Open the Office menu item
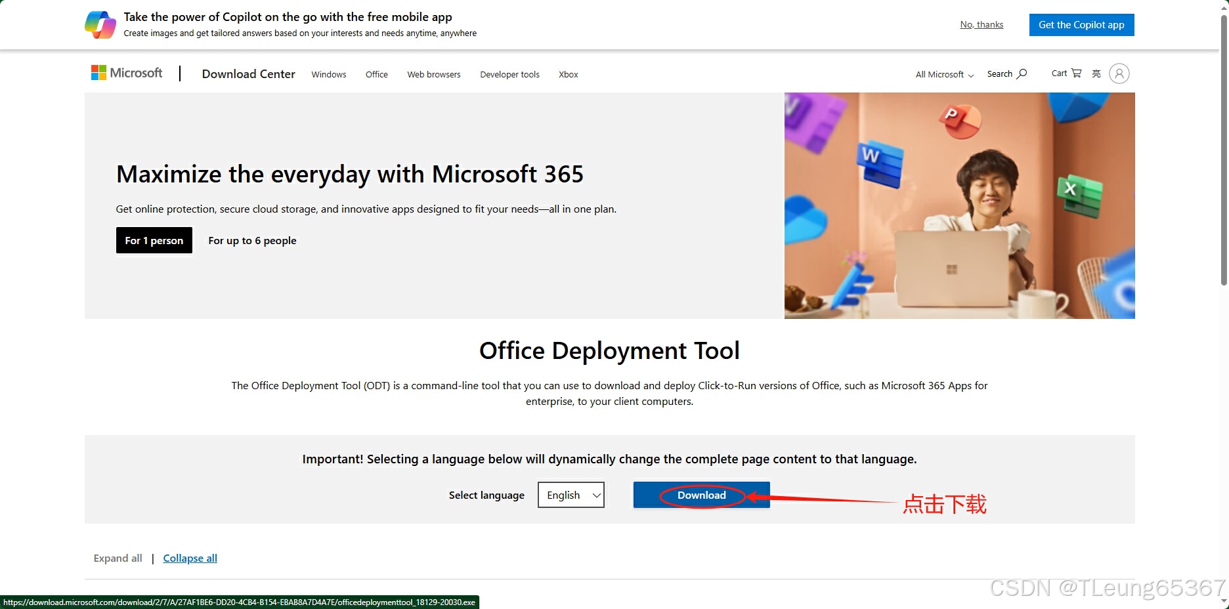Screen dimensions: 1229x609 click(x=377, y=74)
